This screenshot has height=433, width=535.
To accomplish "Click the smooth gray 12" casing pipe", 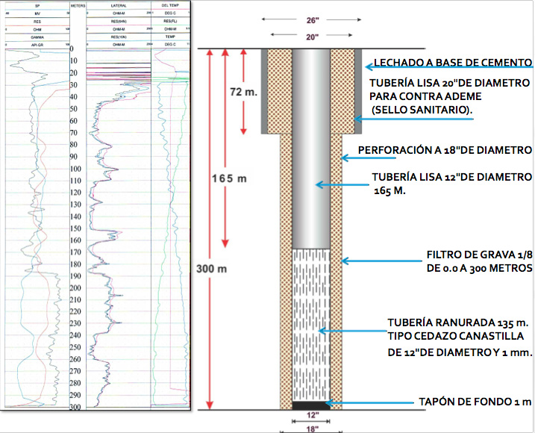I will pos(311,149).
